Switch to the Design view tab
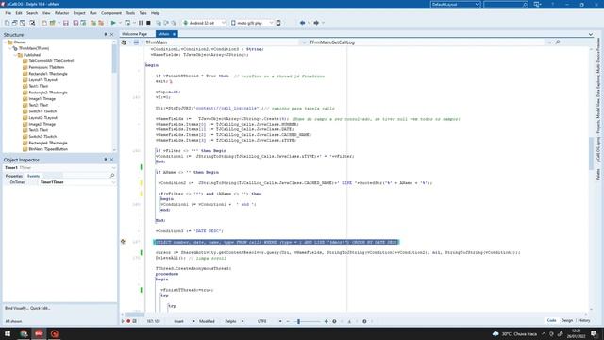 coord(566,321)
